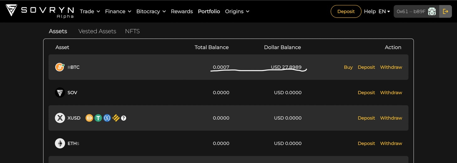Click the wallet address 0x61 ··· b89F

[411, 11]
